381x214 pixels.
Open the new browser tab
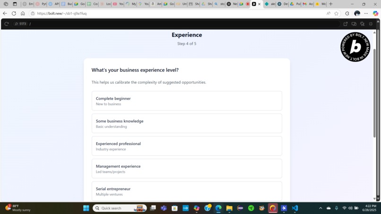(331, 4)
